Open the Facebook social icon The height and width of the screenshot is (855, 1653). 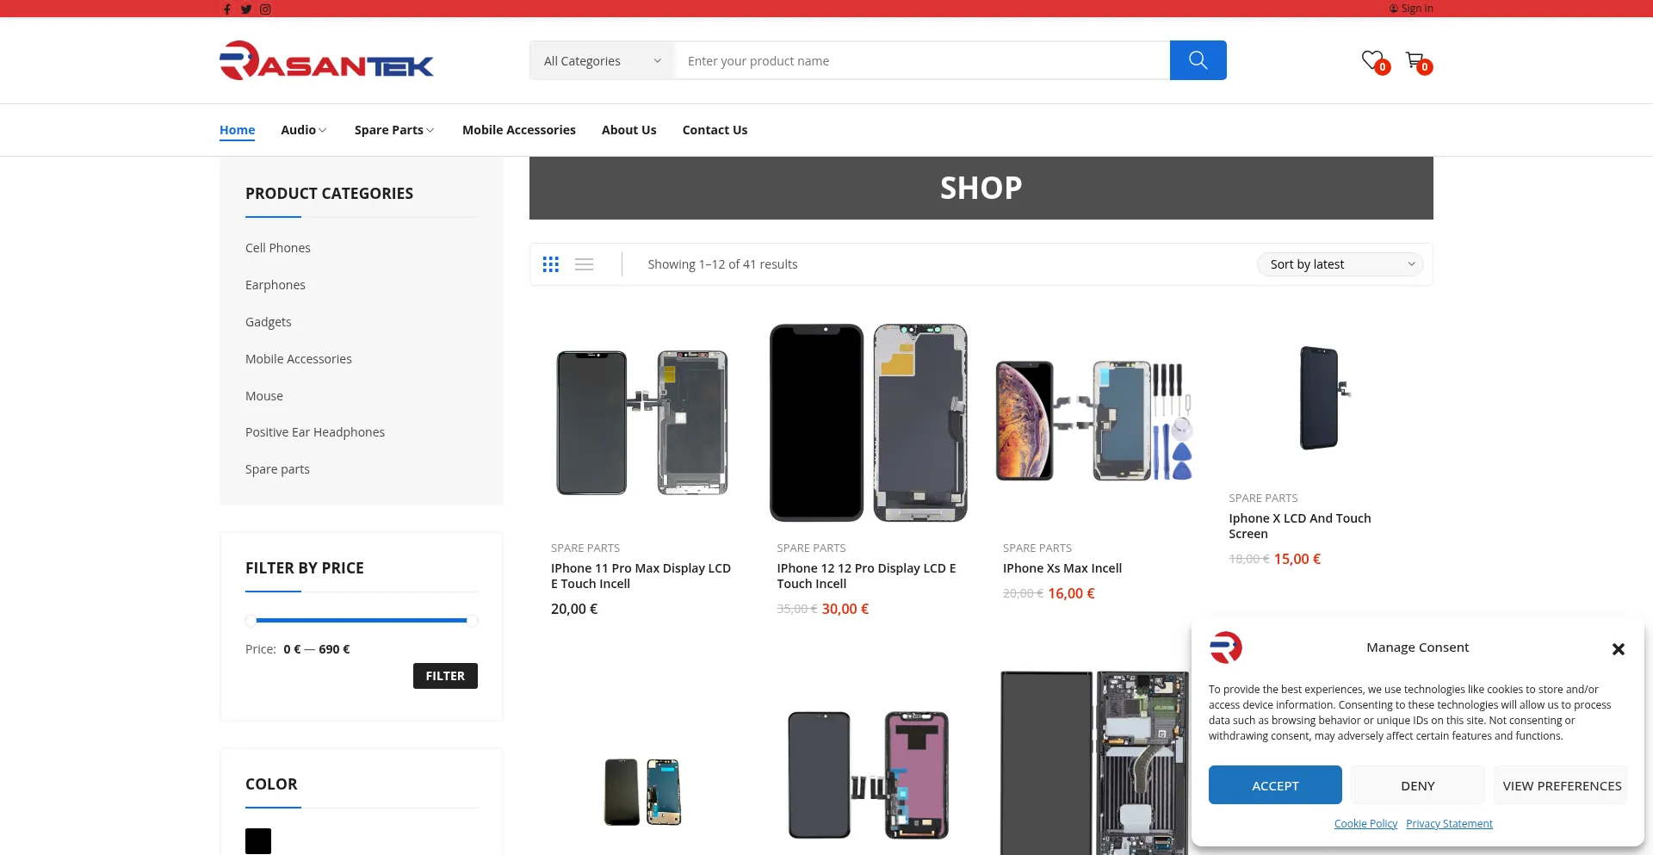pyautogui.click(x=227, y=9)
